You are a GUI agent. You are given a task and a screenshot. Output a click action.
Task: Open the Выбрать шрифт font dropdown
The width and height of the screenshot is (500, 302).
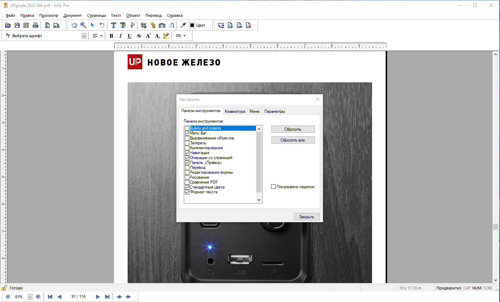click(84, 36)
